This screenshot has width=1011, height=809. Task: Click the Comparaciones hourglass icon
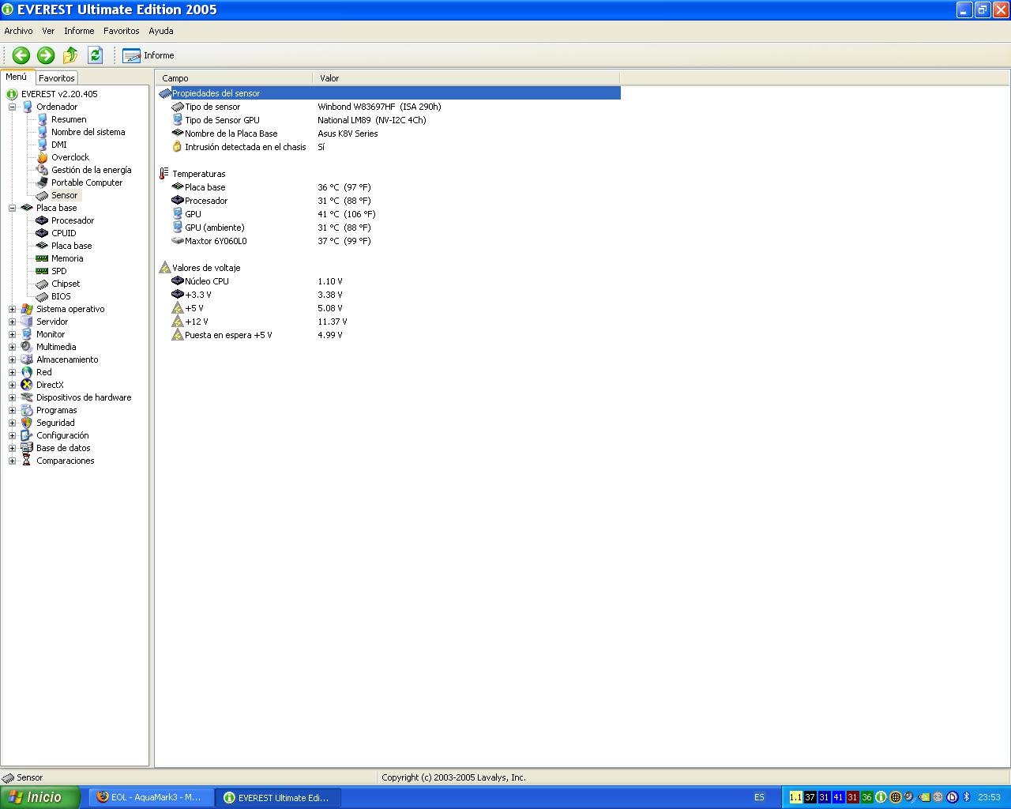27,461
